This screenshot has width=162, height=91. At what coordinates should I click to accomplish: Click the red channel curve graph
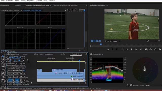[x=50, y=18]
